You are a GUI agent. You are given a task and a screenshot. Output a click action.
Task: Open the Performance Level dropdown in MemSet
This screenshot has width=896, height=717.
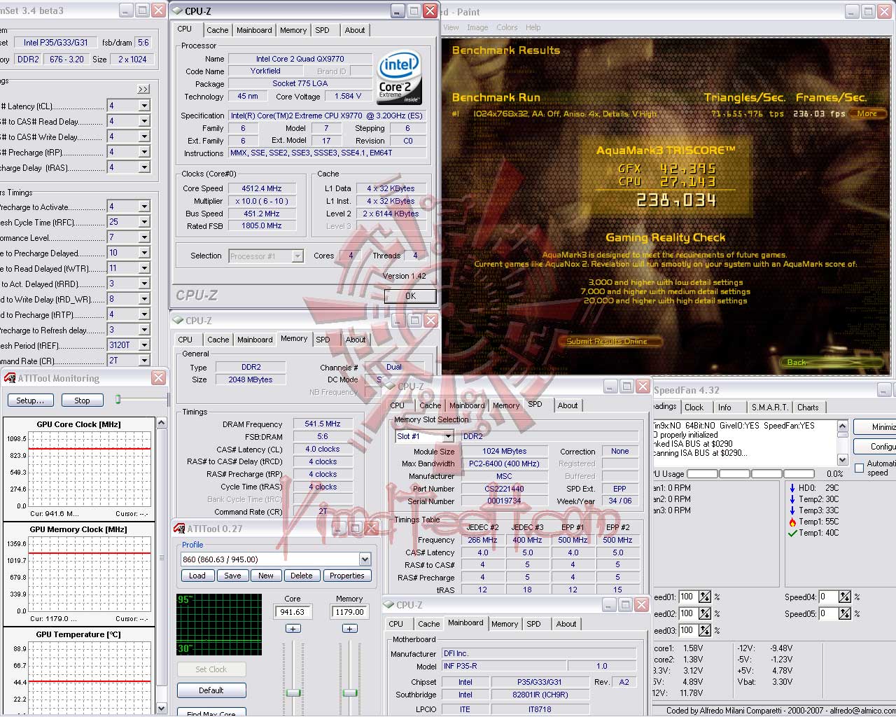click(144, 237)
